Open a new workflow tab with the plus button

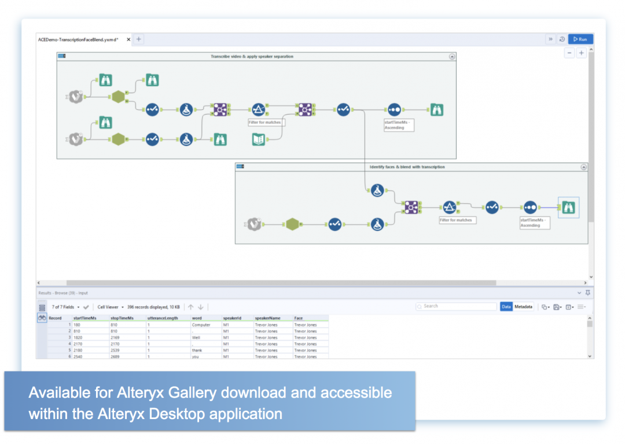(139, 39)
